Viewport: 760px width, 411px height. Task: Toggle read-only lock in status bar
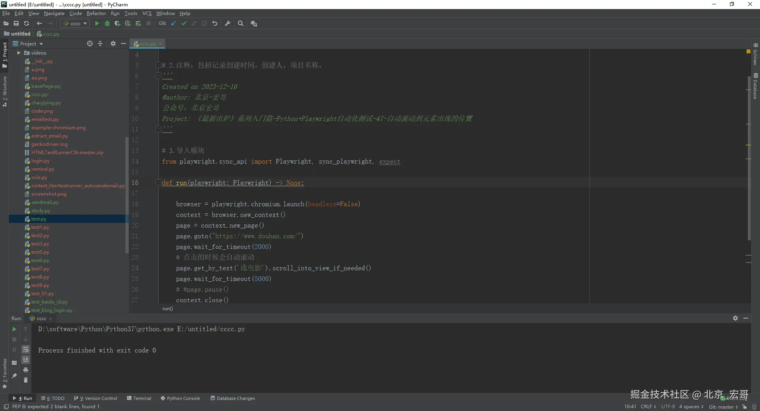[745, 407]
